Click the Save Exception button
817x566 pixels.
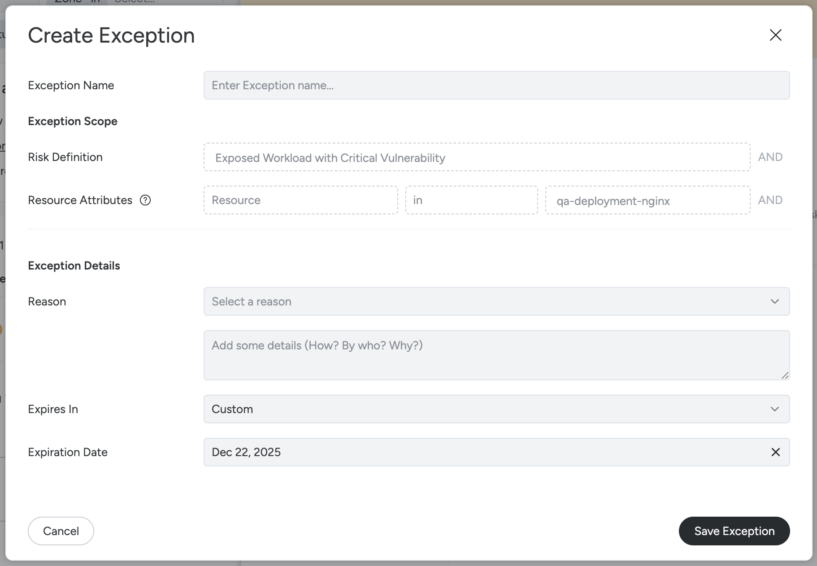coord(734,531)
